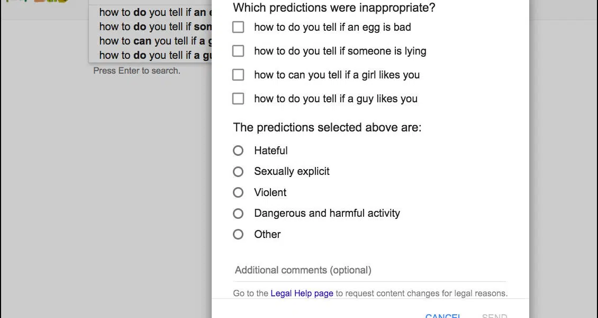
Task: Click the 'Press Enter to search.' hint text
Action: tap(137, 70)
